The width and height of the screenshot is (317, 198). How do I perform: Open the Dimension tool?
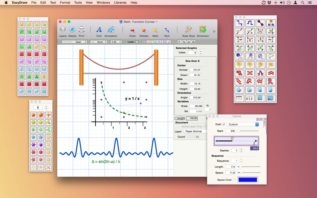tap(203, 30)
